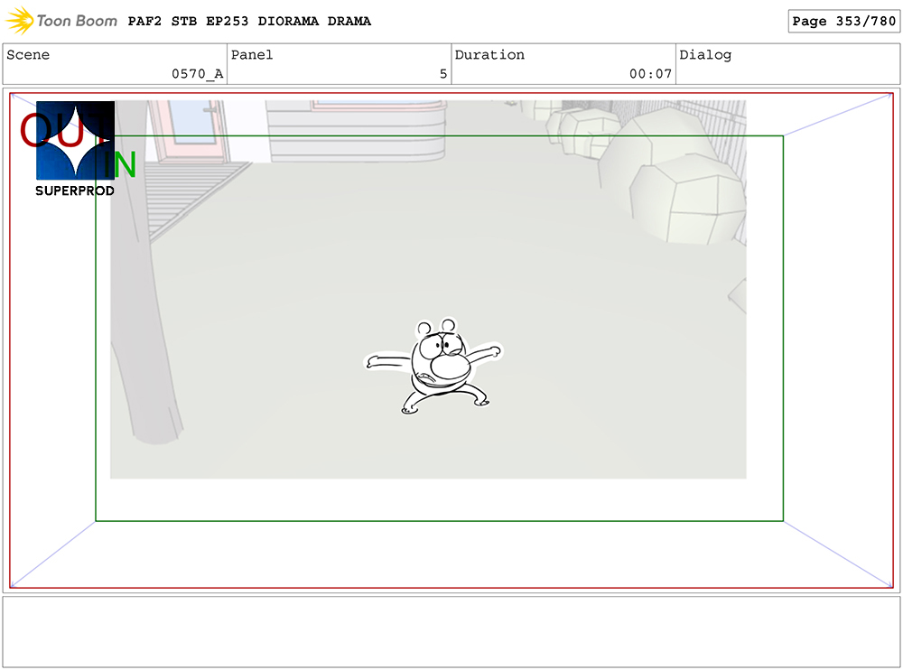903x670 pixels.
Task: Click the Panel header label
Action: 252,55
